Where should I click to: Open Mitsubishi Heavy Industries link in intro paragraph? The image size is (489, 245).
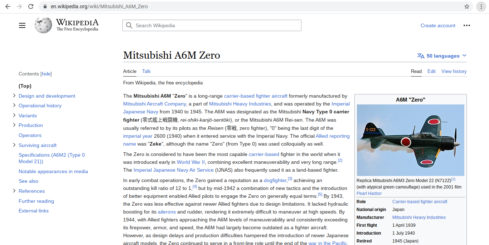click(x=240, y=104)
